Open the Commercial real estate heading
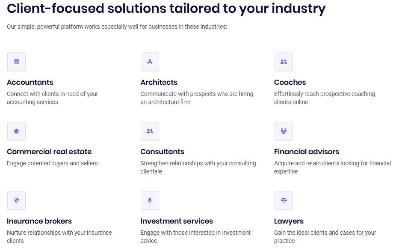This screenshot has height=248, width=396. [49, 152]
